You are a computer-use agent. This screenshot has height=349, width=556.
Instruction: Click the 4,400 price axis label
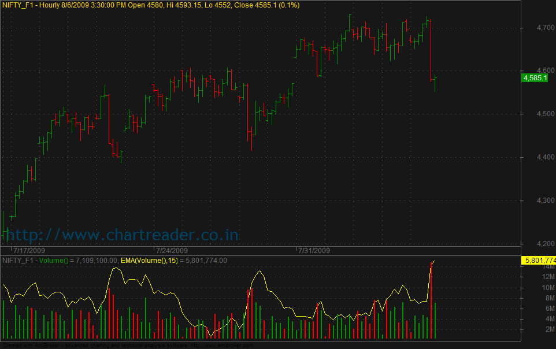point(529,157)
